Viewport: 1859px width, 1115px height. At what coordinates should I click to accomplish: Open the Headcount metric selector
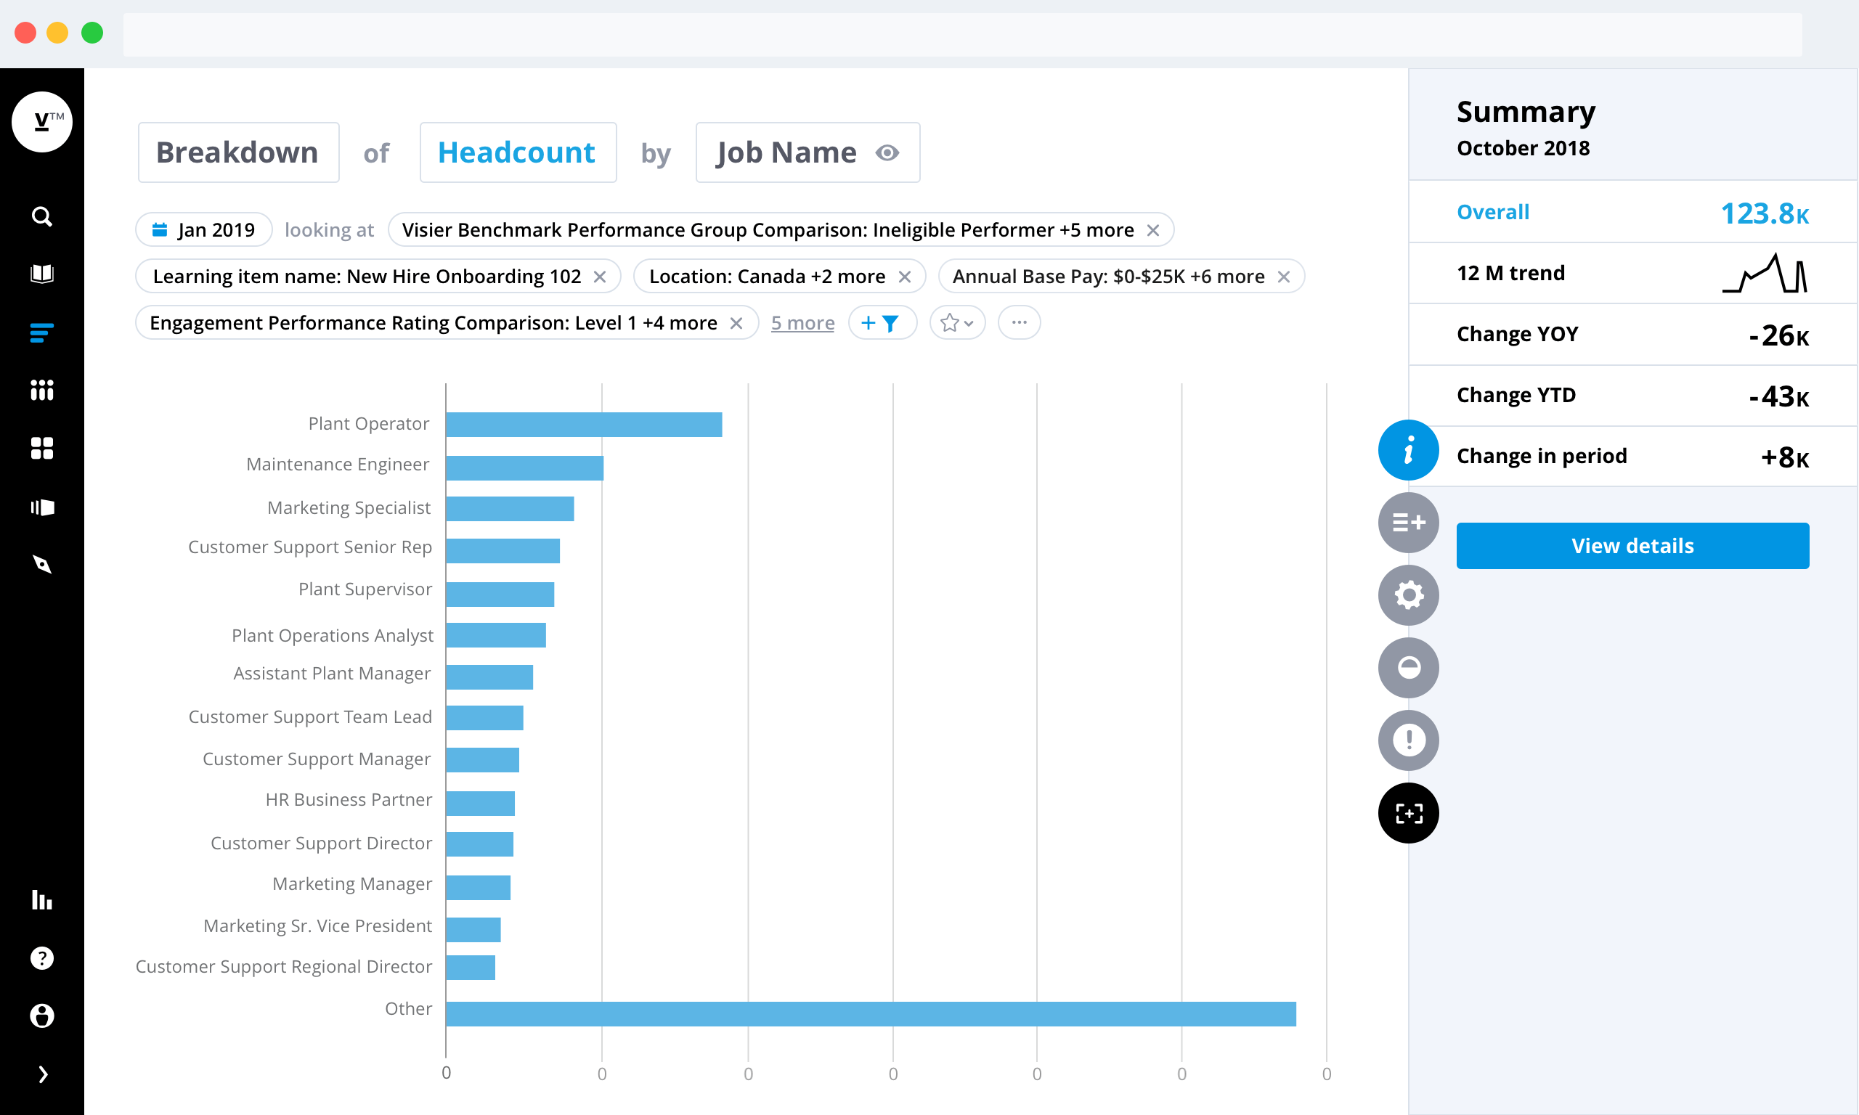518,152
